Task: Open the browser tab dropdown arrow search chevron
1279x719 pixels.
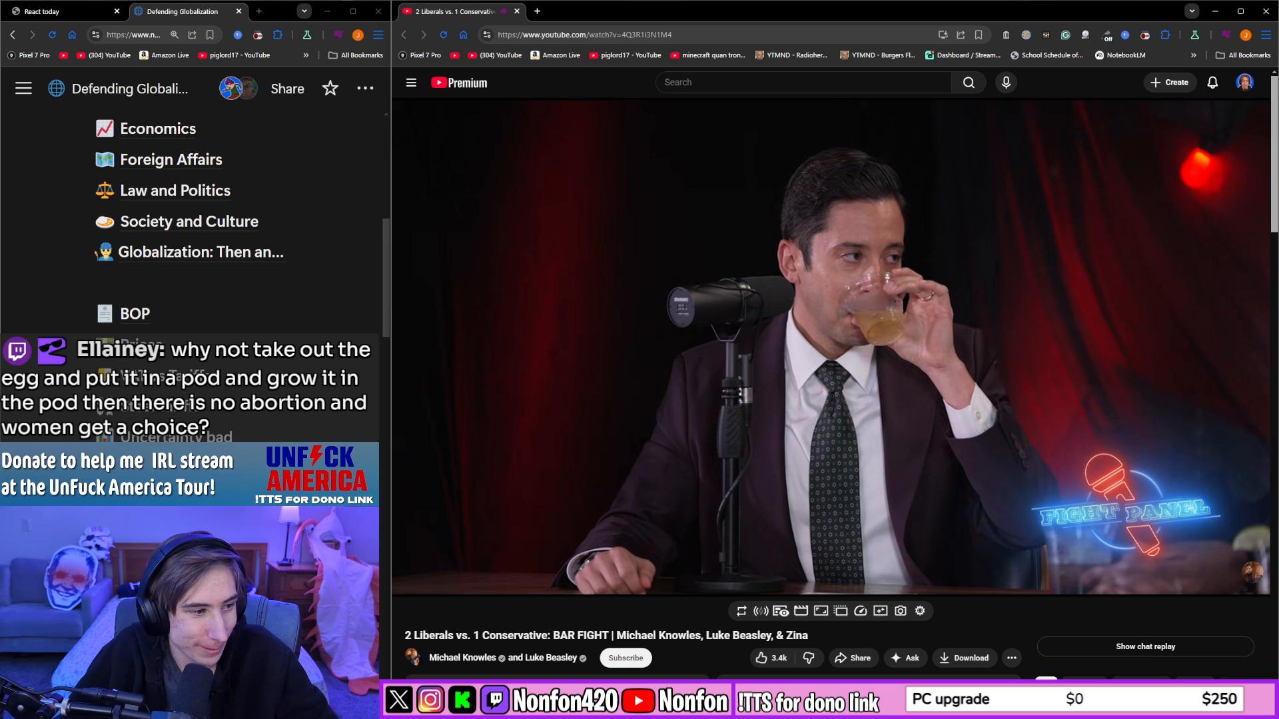Action: coord(304,11)
